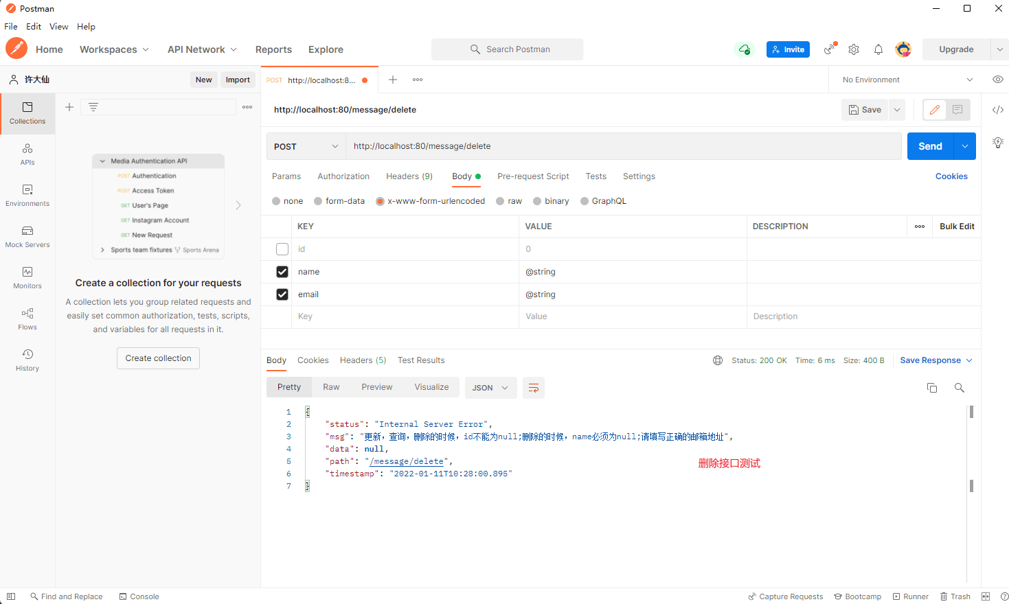This screenshot has height=604, width=1009.
Task: Uncheck the email parameter checkbox
Action: click(282, 294)
